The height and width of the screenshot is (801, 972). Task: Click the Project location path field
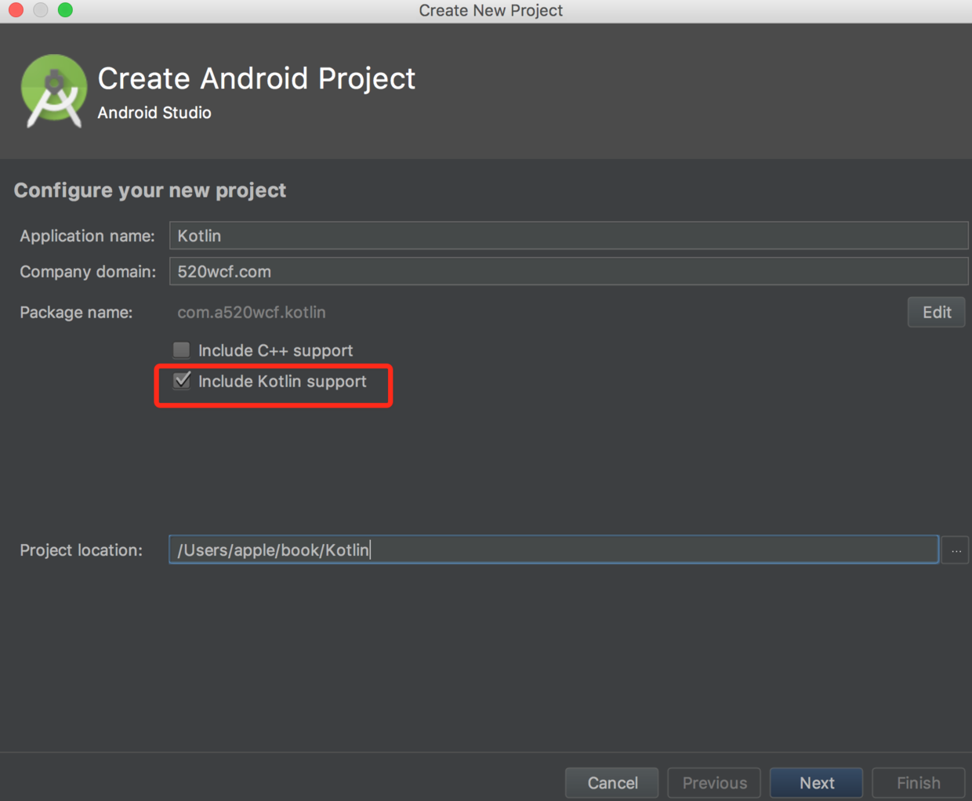pos(553,549)
